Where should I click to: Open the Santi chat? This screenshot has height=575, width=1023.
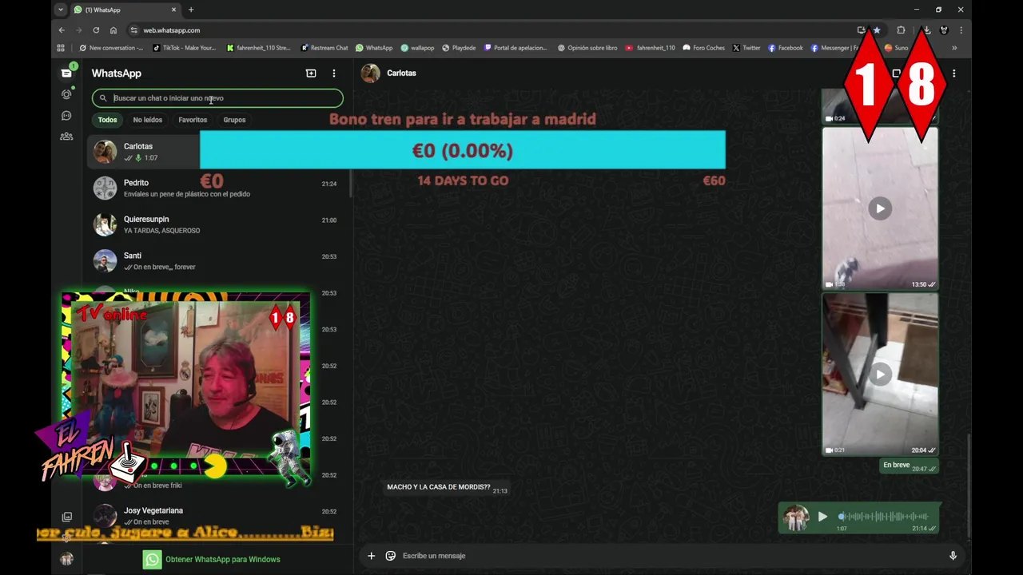(216, 260)
